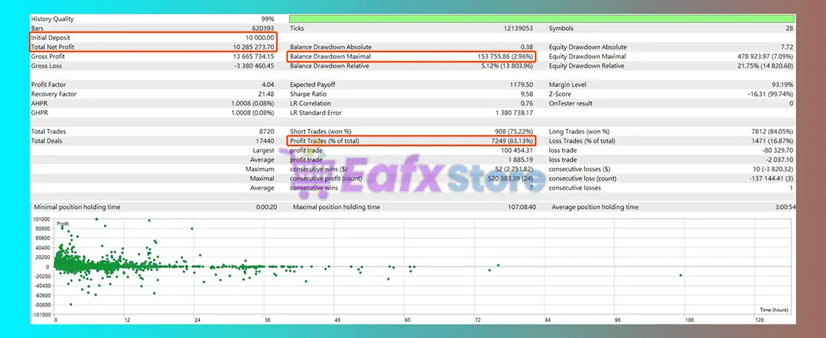Click the Total Trades value 8720
This screenshot has width=826, height=338.
click(267, 131)
